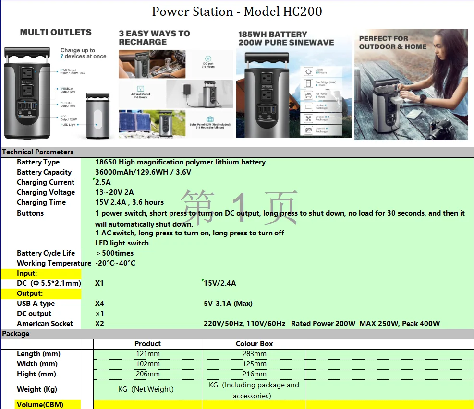Click the '283mm' colour box length cell
The width and height of the screenshot is (474, 409).
click(x=254, y=354)
